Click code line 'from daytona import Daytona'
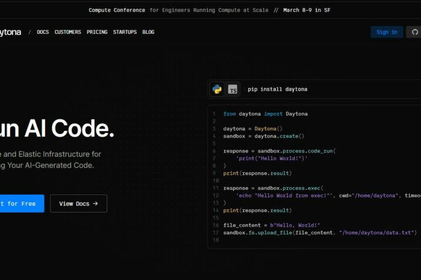 click(x=265, y=114)
